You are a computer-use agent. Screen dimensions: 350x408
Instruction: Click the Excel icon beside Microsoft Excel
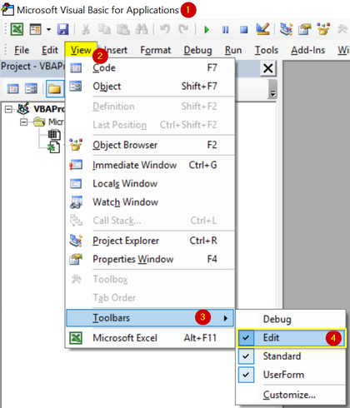click(x=76, y=338)
